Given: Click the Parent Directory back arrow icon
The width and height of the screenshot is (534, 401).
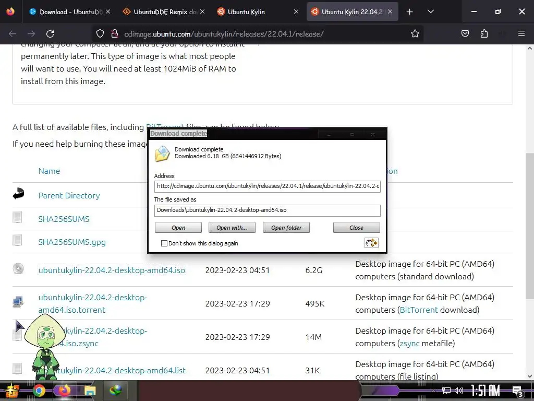Looking at the screenshot, I should tap(18, 193).
